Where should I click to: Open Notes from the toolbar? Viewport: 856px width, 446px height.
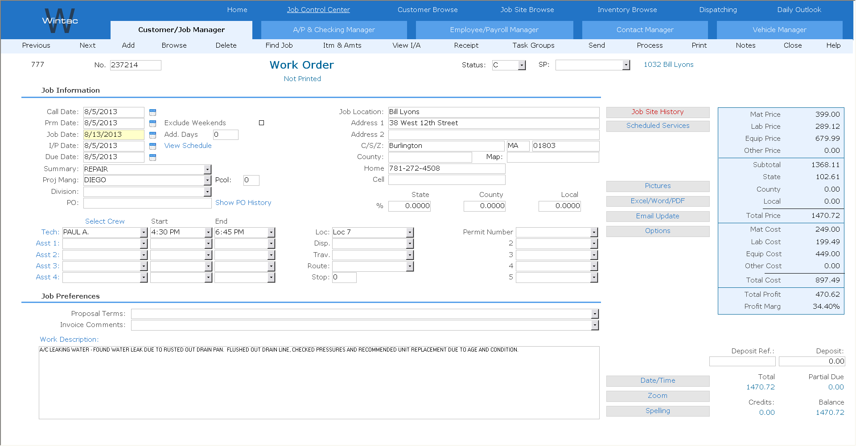(x=745, y=45)
